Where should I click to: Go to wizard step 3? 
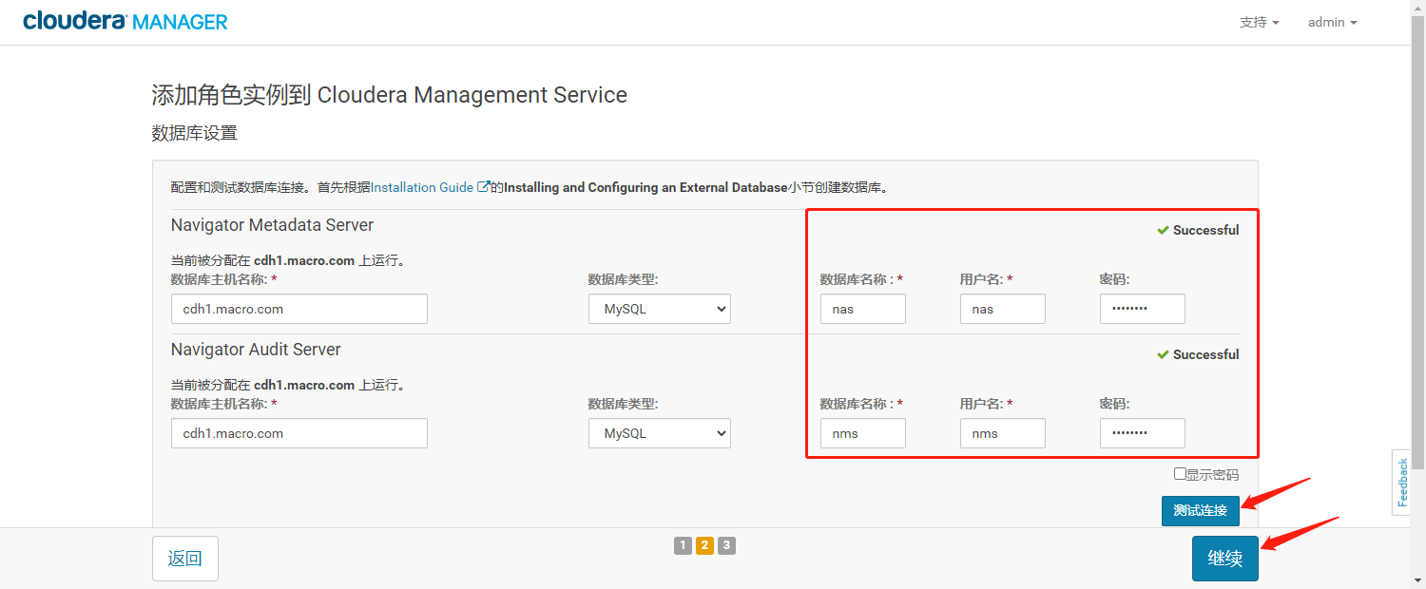(726, 545)
